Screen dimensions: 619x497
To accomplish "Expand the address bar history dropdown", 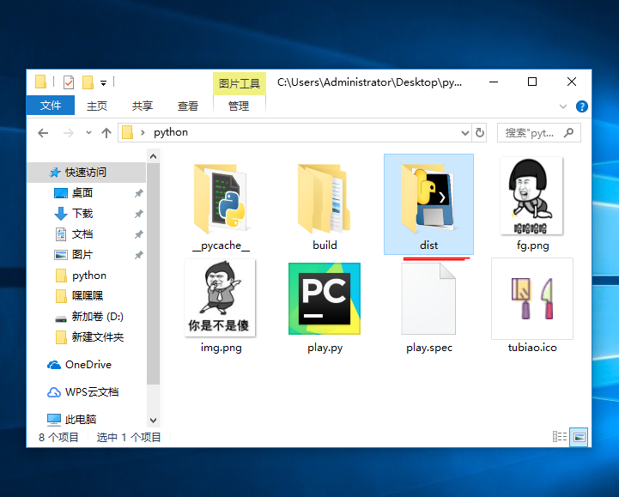I will (465, 133).
